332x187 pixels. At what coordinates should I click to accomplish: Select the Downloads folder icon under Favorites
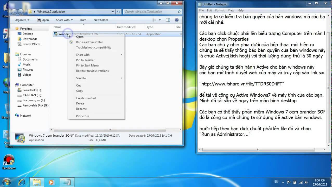coord(20,39)
